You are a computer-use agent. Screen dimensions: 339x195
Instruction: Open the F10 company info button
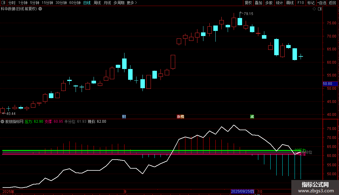pyautogui.click(x=301, y=3)
